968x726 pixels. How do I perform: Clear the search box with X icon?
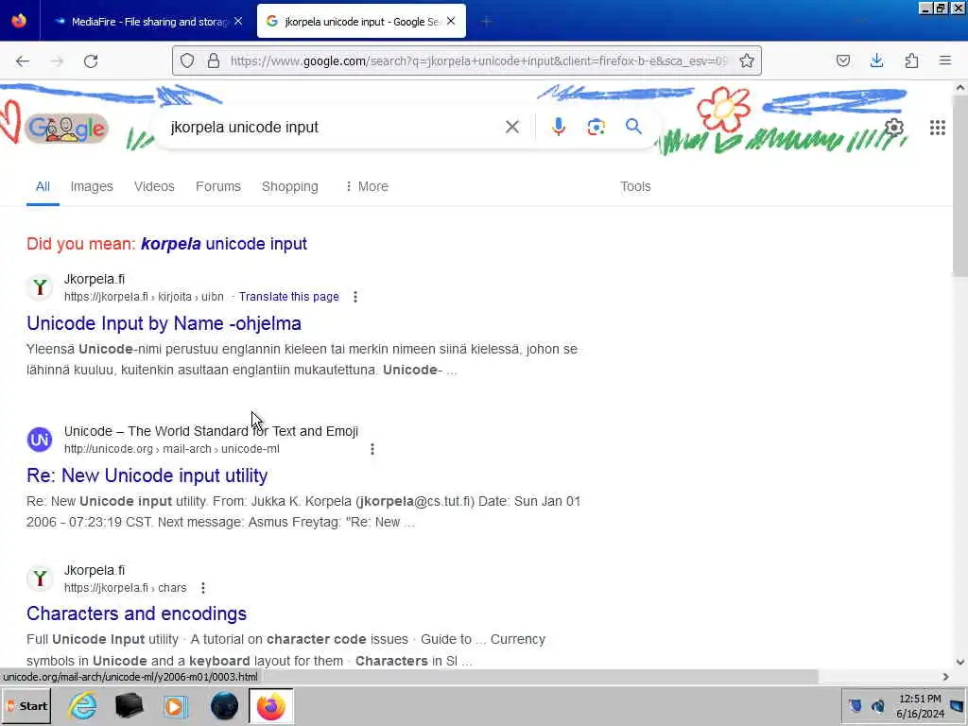(511, 128)
